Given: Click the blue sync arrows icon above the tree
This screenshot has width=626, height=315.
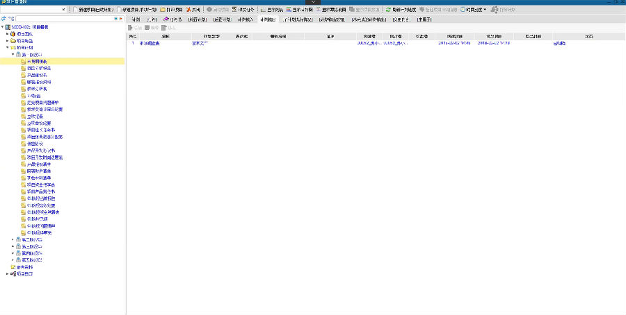Looking at the screenshot, I should tap(3, 19).
